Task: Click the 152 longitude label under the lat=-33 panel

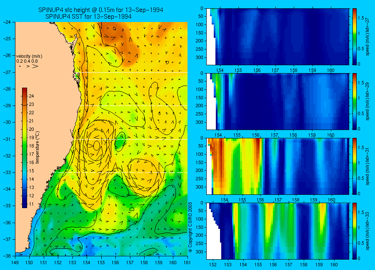Action: (212, 265)
